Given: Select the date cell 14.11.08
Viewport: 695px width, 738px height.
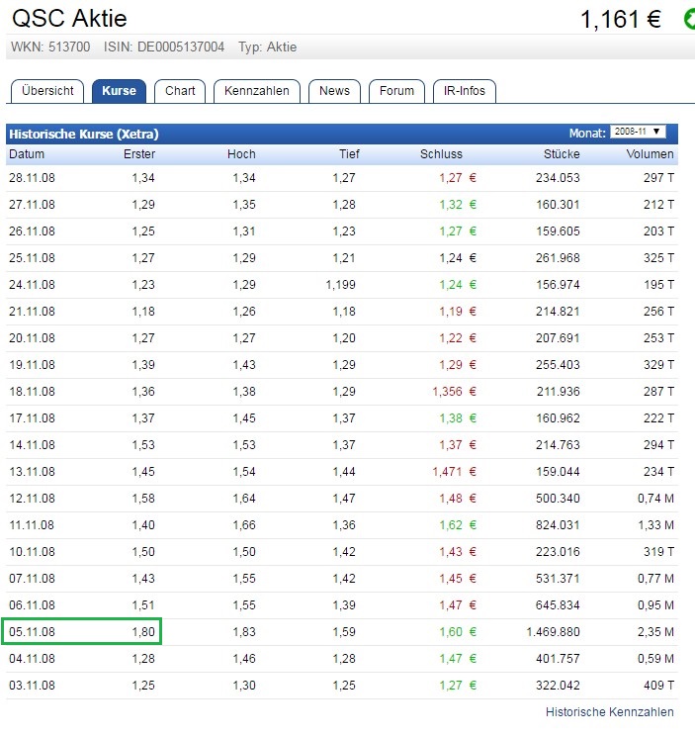Looking at the screenshot, I should pyautogui.click(x=32, y=445).
